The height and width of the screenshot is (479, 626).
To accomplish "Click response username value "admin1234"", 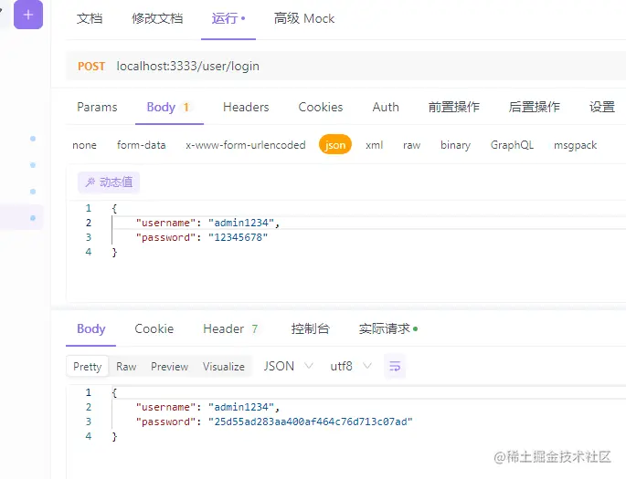I will coord(241,407).
